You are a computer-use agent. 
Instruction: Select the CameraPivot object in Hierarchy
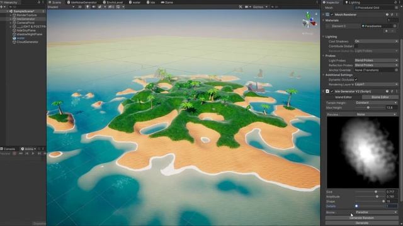click(x=25, y=23)
